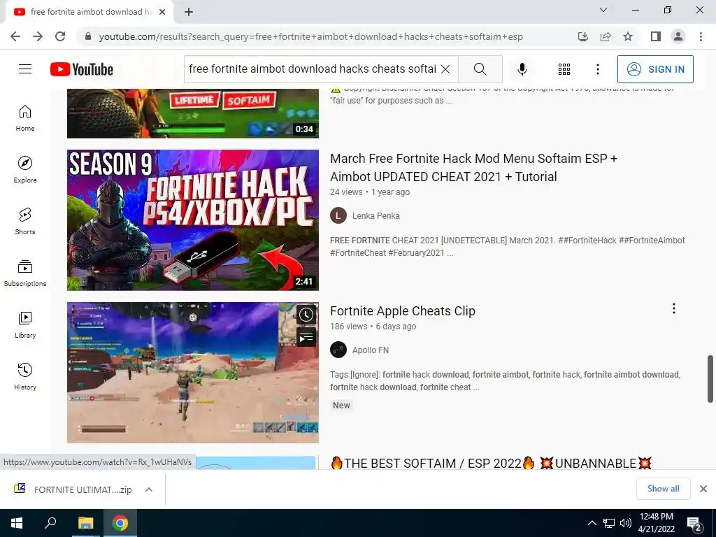
Task: Click the browser address bar URL
Action: (x=310, y=36)
